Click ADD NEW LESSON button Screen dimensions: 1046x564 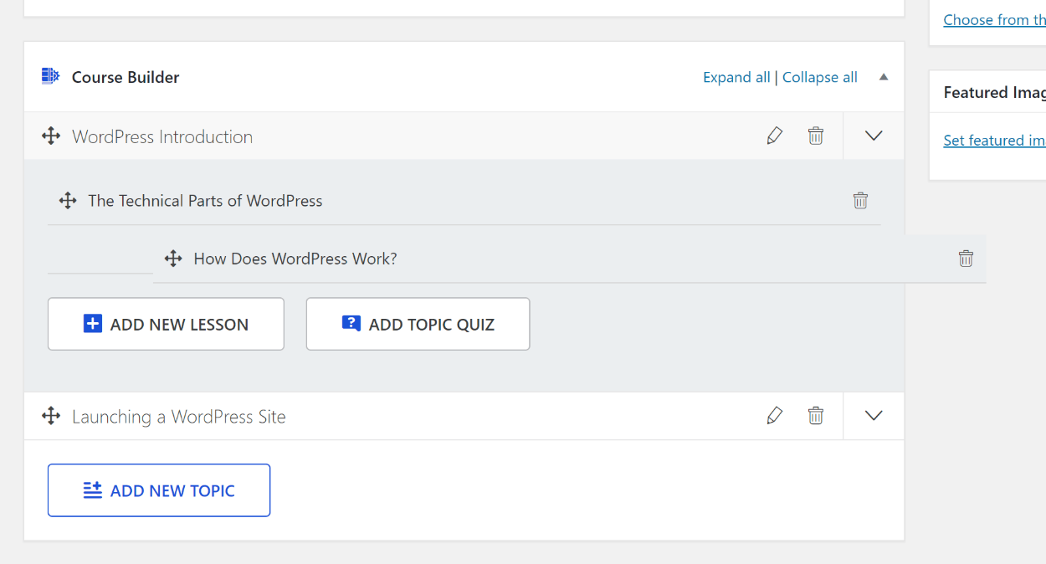click(x=166, y=324)
